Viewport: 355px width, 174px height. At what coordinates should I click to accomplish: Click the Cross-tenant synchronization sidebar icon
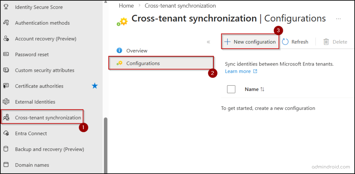coord(6,118)
